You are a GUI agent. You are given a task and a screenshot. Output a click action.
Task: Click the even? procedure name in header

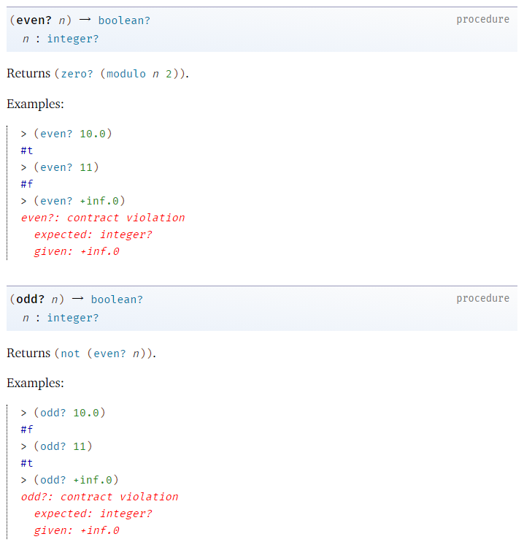click(33, 20)
